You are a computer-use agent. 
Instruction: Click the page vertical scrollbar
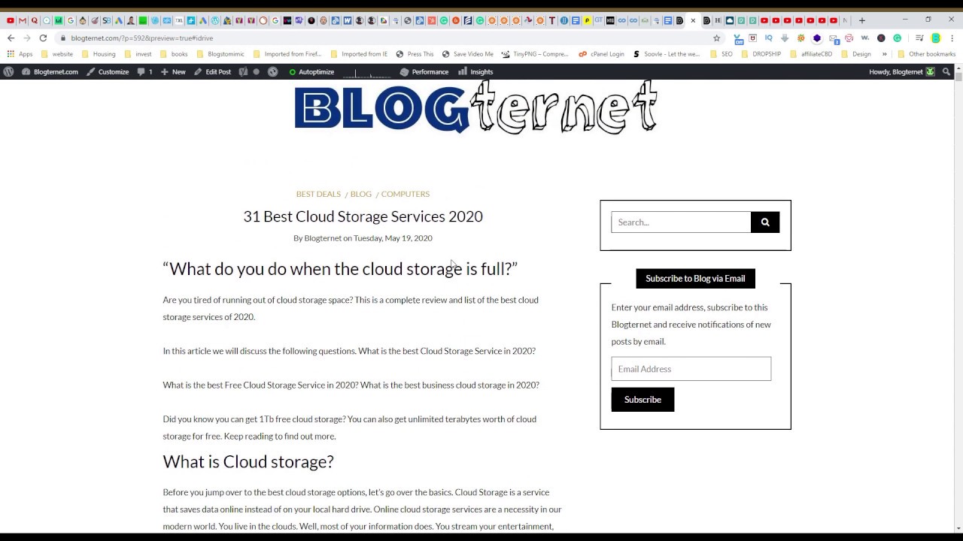[x=958, y=301]
